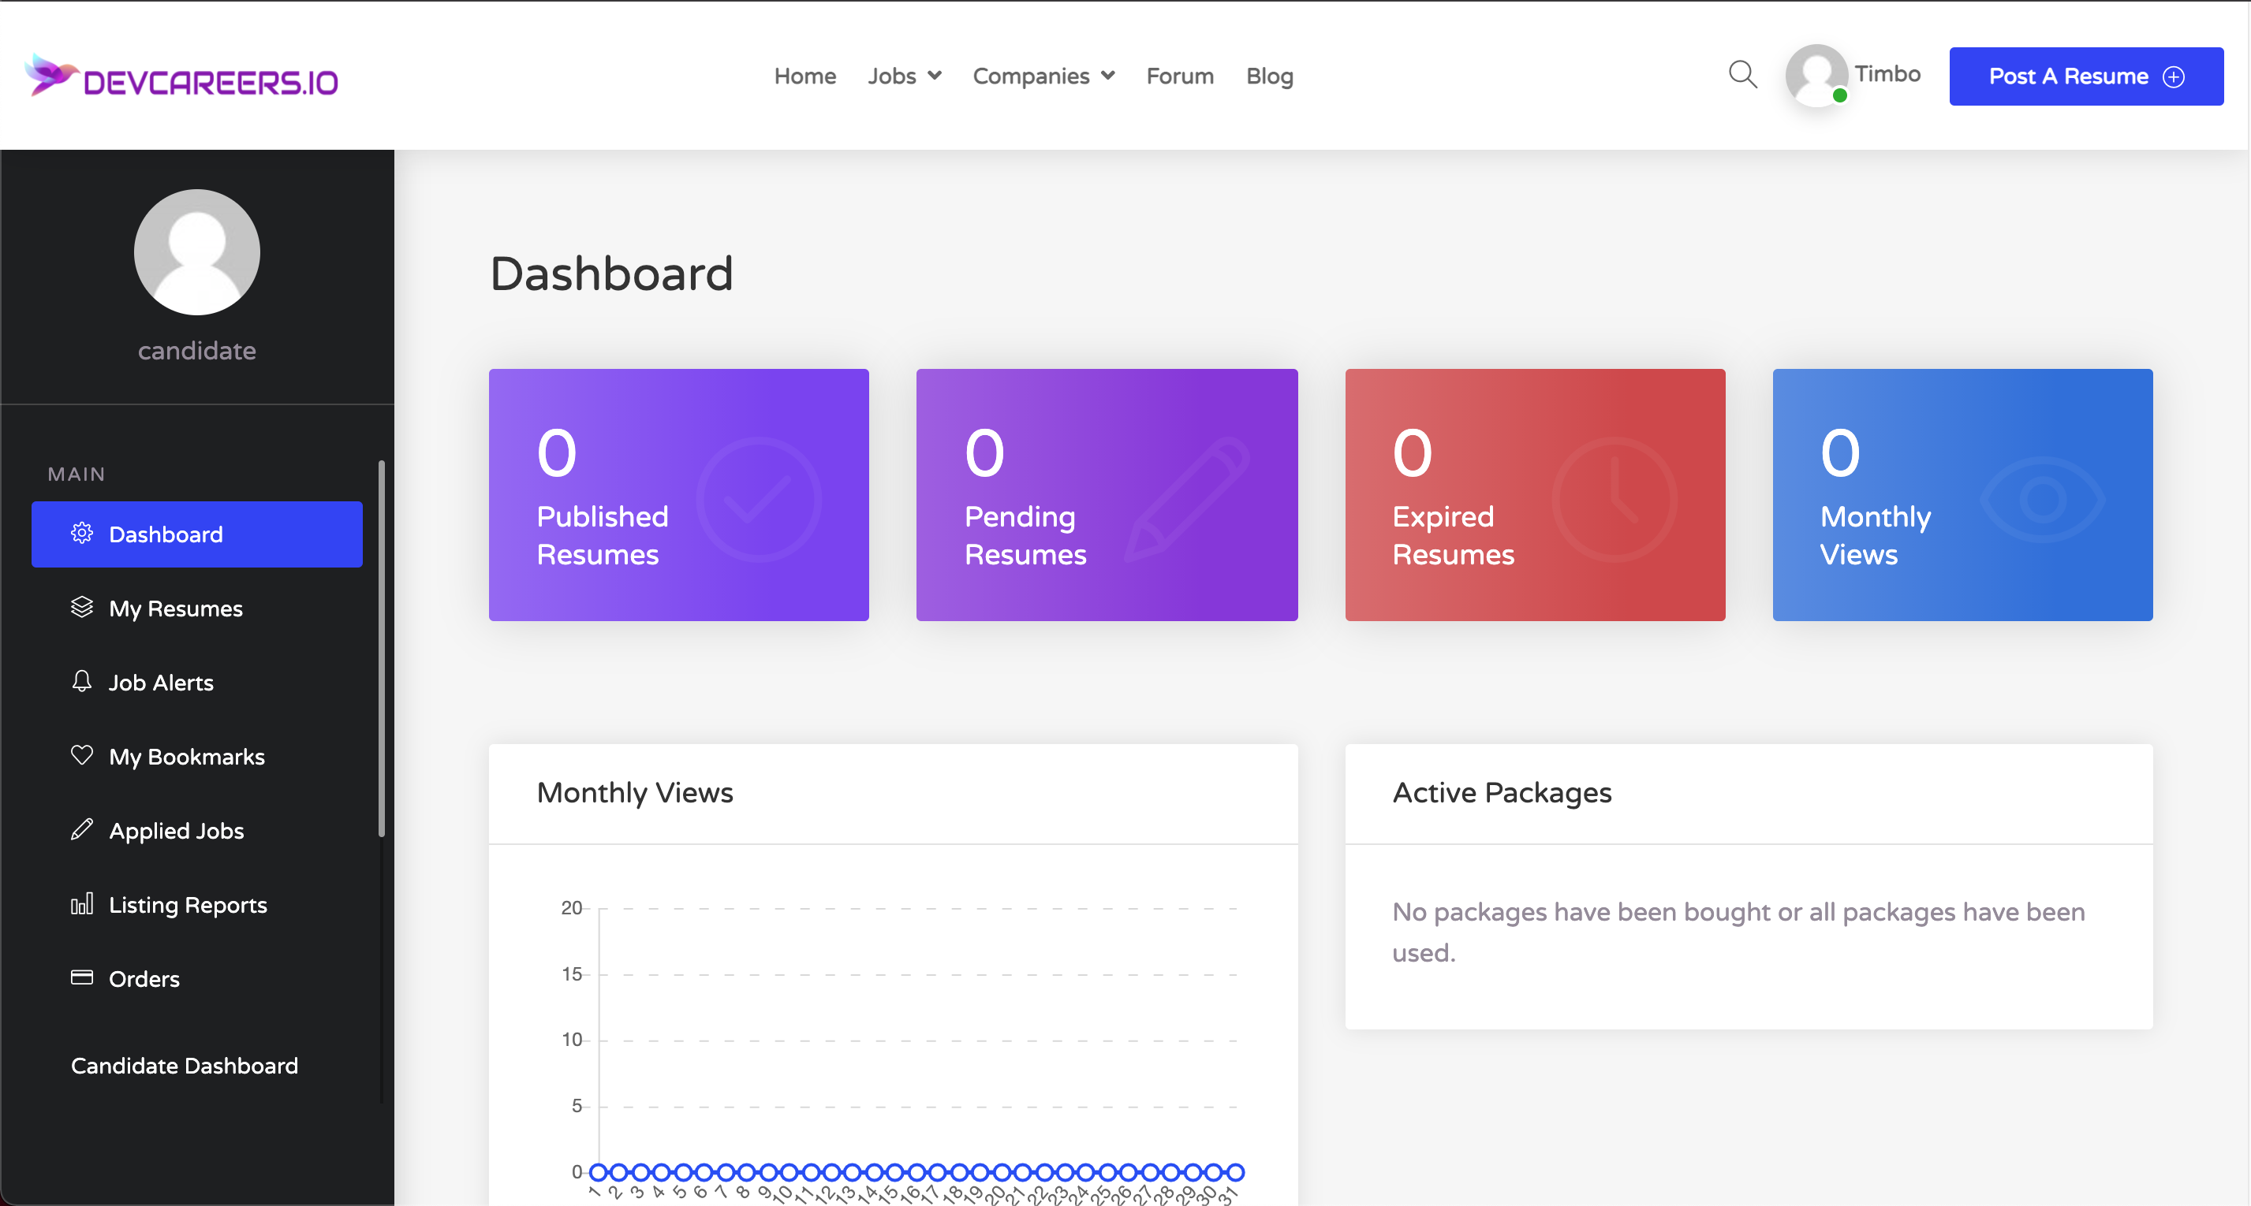2251x1206 pixels.
Task: Click the Listing Reports bar chart icon
Action: pyautogui.click(x=81, y=904)
